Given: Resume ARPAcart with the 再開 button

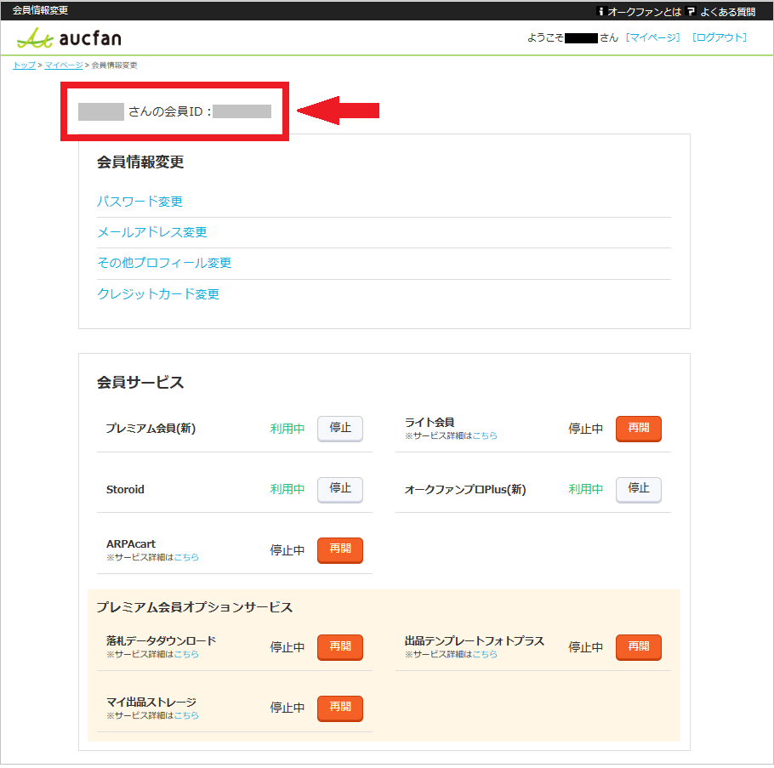Looking at the screenshot, I should [x=339, y=550].
